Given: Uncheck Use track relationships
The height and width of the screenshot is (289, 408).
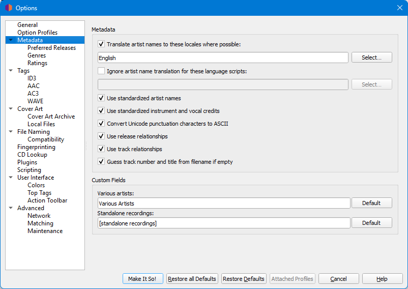Looking at the screenshot, I should tap(101, 149).
